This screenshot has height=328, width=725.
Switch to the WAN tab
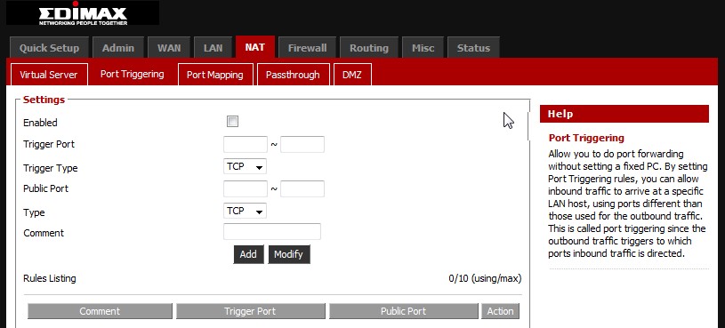169,48
